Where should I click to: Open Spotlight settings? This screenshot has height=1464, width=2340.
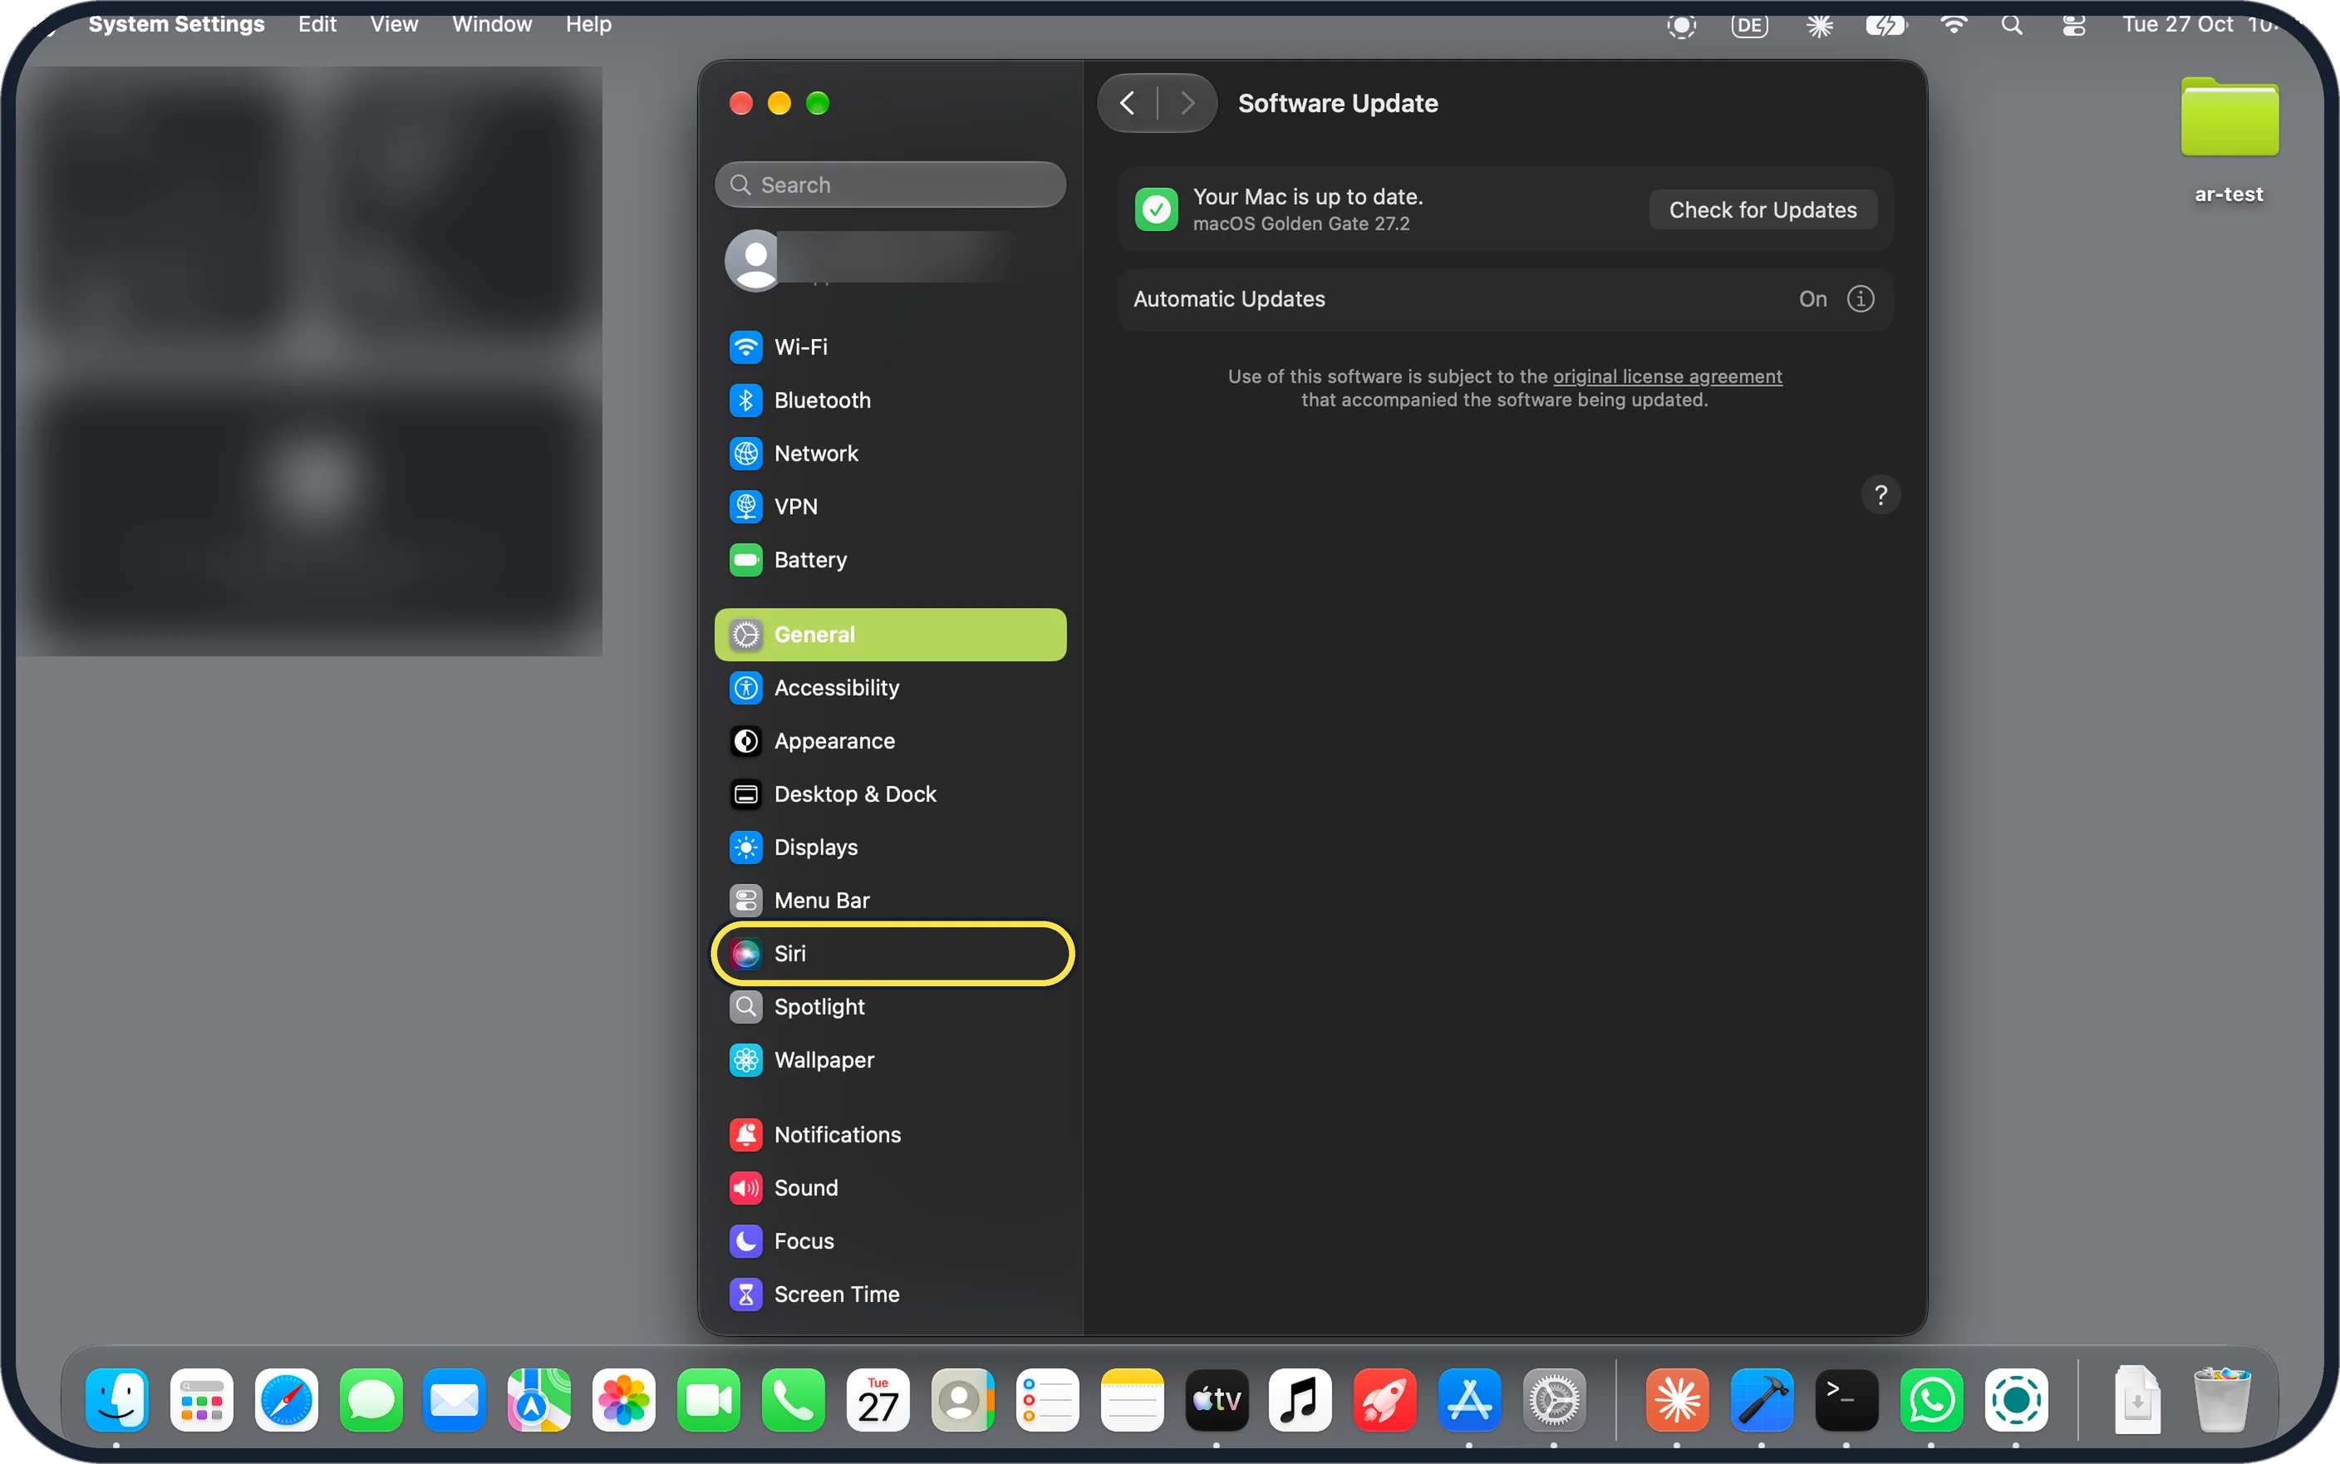tap(890, 1007)
